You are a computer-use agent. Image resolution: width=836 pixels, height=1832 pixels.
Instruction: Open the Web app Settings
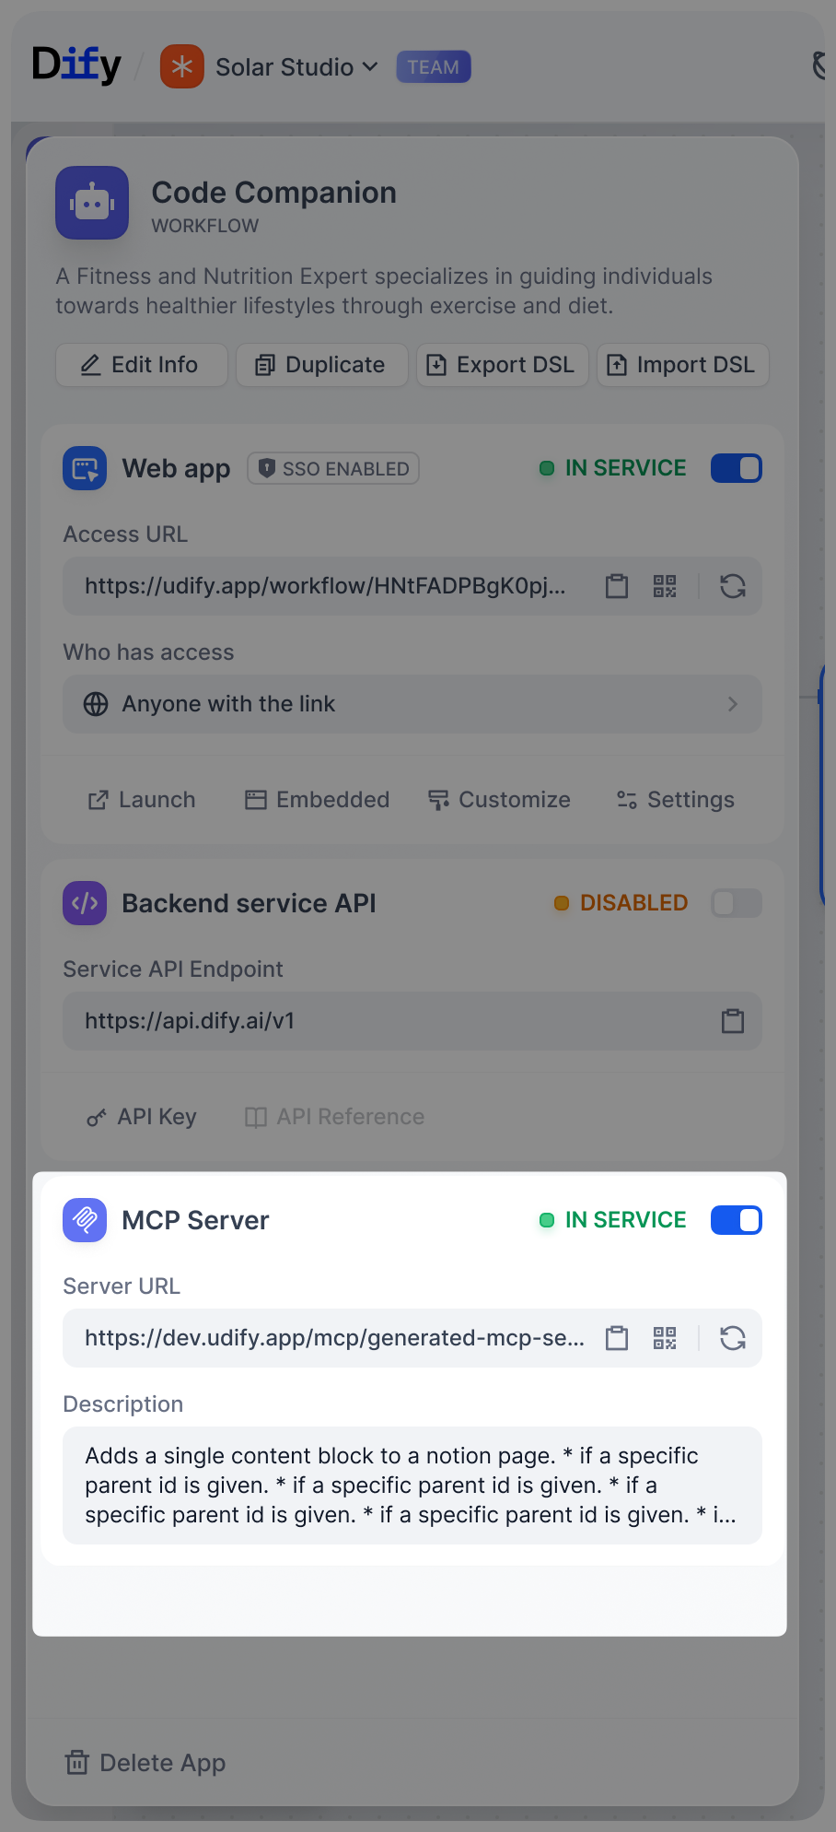click(x=675, y=799)
